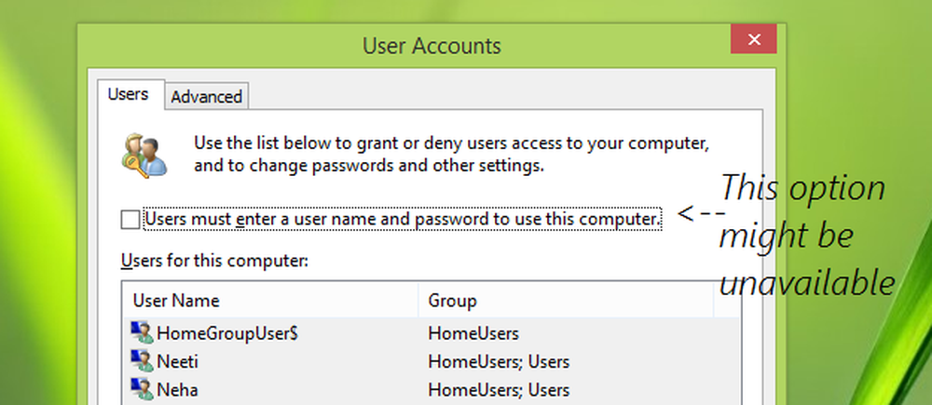
Task: Click the 'This option might be unavailable' annotation
Action: 806,236
